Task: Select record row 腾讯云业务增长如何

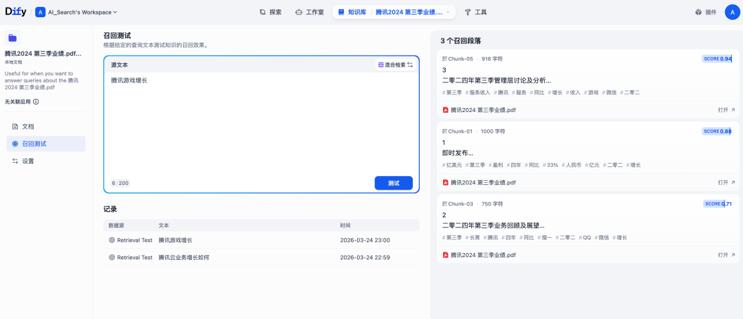Action: point(261,258)
